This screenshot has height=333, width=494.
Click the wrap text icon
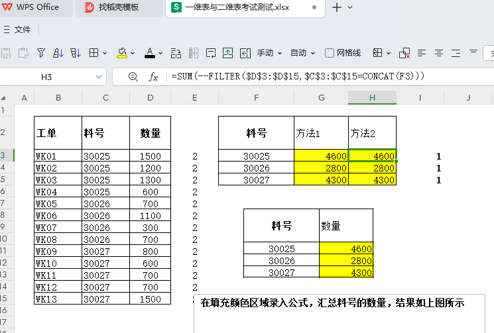(211, 53)
